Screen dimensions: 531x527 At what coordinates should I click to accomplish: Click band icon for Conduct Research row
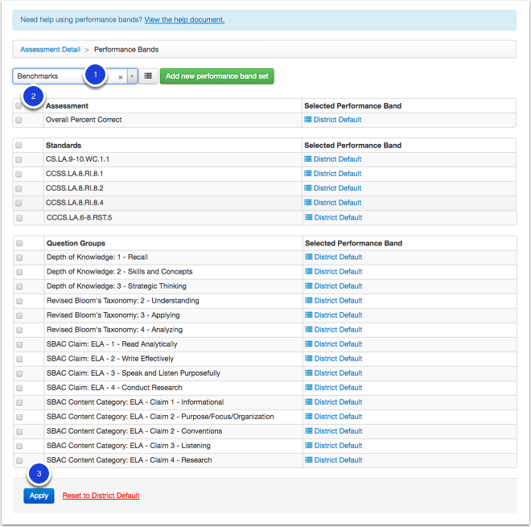coord(308,388)
